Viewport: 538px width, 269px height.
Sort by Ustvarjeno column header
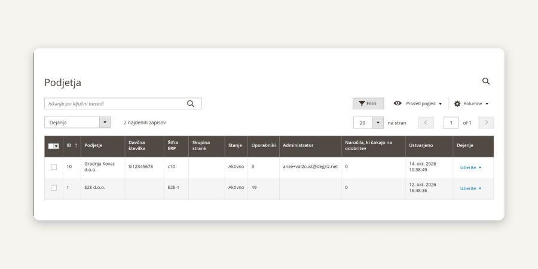click(429, 145)
